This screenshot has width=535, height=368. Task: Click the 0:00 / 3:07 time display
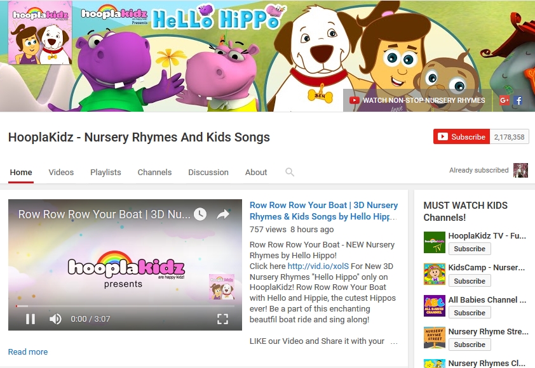click(90, 319)
